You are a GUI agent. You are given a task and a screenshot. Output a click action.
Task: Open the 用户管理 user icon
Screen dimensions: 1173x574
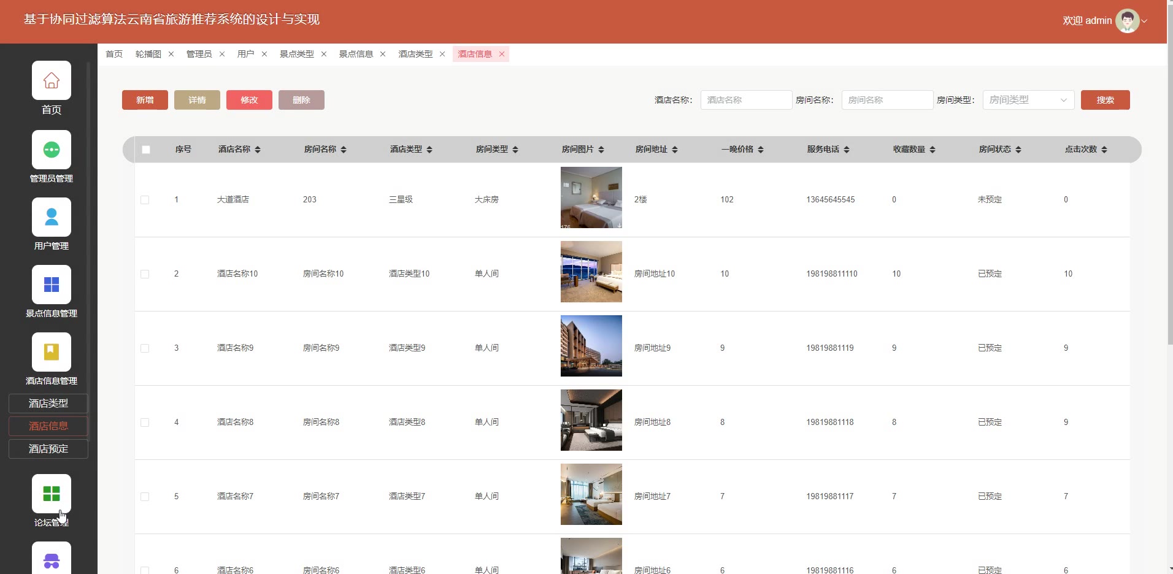tap(52, 217)
